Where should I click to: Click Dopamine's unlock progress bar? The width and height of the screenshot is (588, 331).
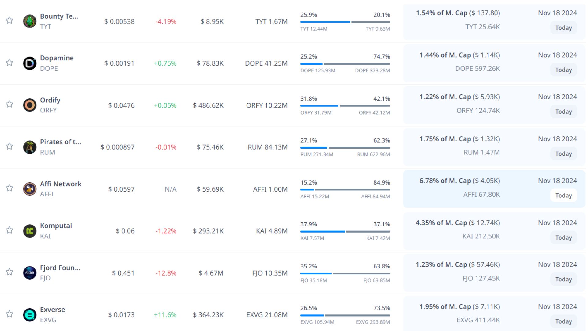point(345,64)
